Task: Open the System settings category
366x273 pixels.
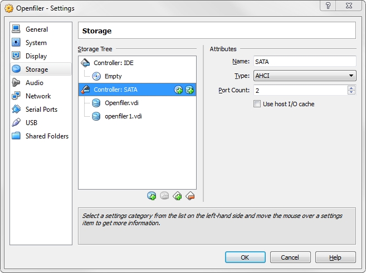Action: pyautogui.click(x=36, y=43)
